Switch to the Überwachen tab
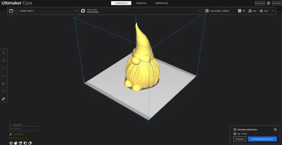282x145 pixels. click(162, 3)
